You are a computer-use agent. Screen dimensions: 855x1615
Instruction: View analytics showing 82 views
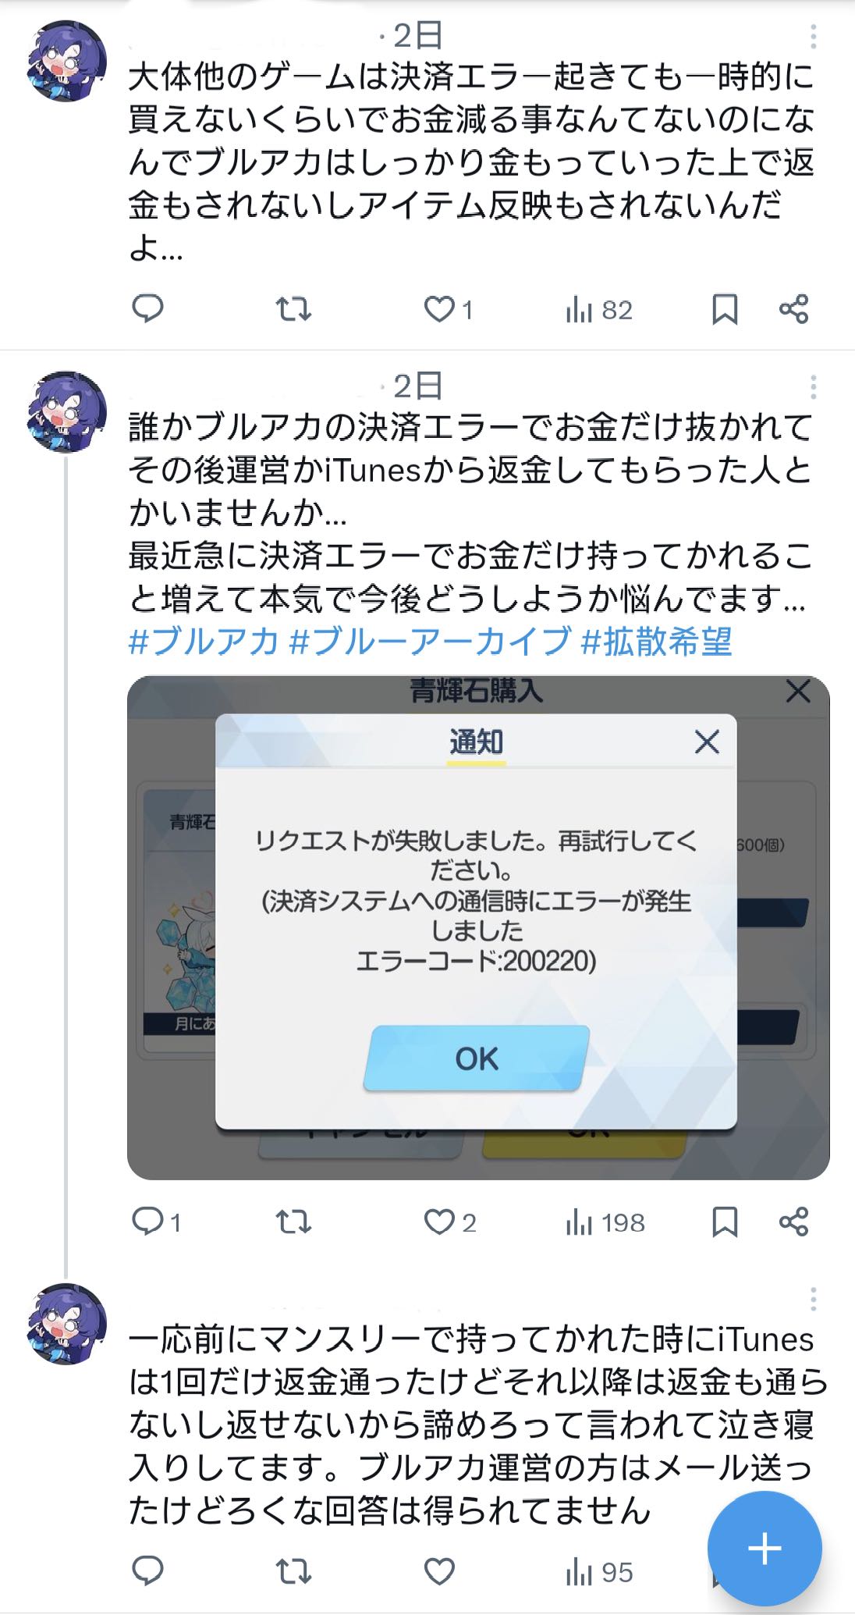click(599, 310)
